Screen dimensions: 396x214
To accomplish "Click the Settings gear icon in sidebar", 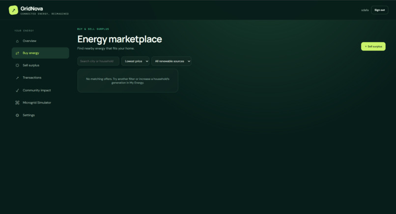I will [x=17, y=115].
